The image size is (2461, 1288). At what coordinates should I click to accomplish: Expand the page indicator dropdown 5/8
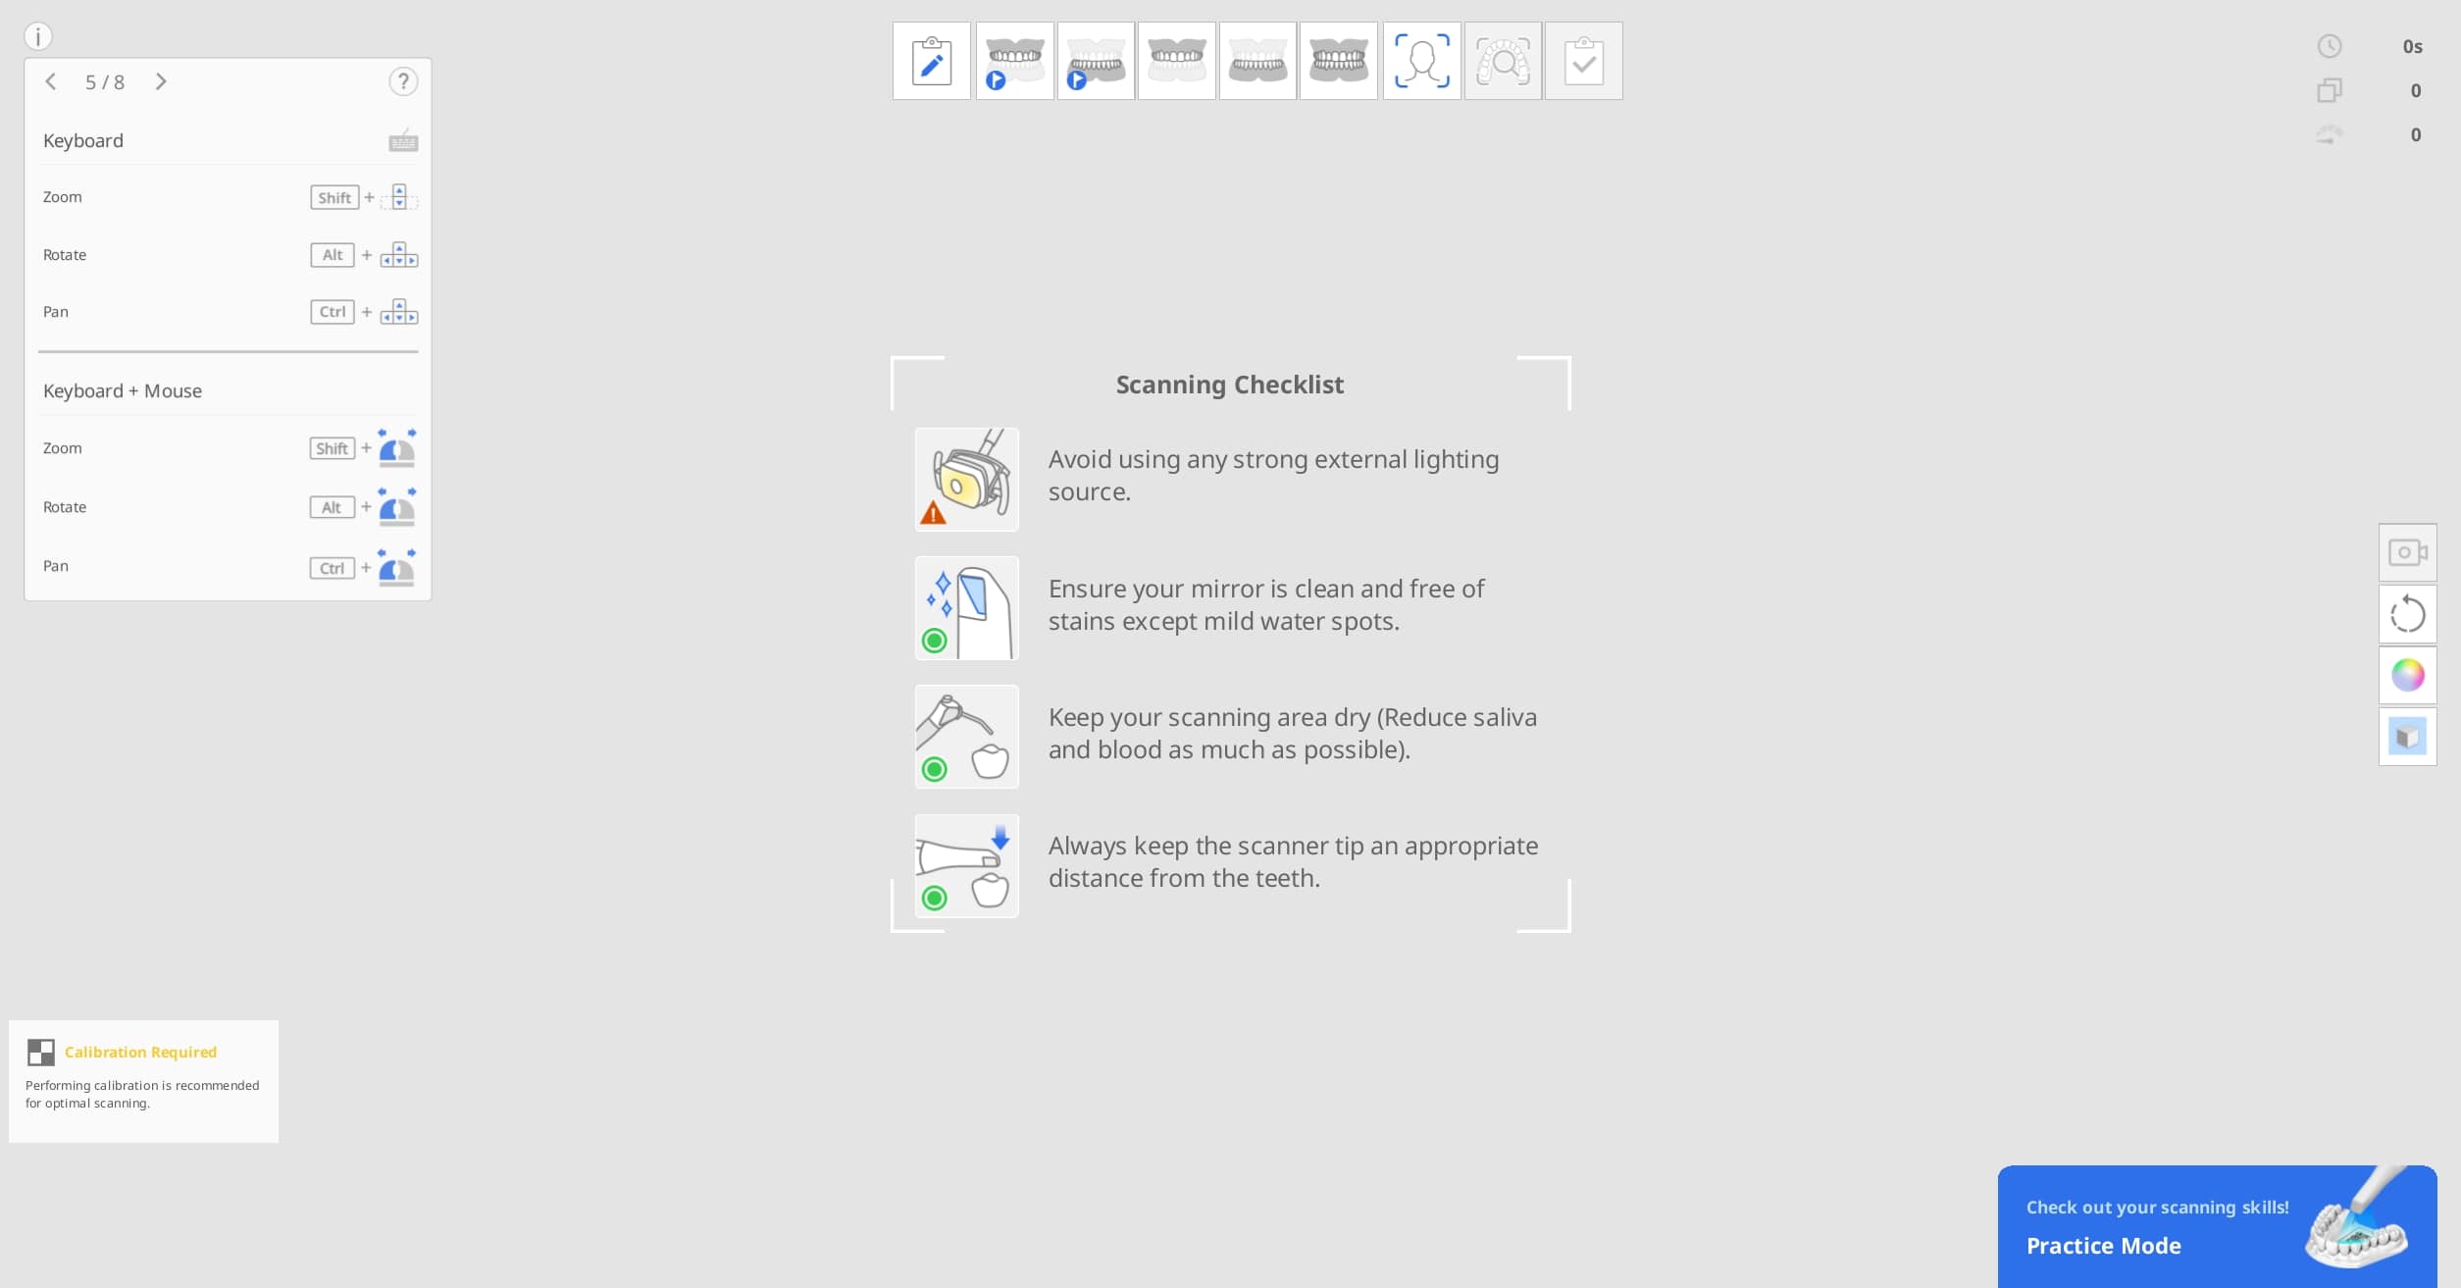[x=104, y=79]
